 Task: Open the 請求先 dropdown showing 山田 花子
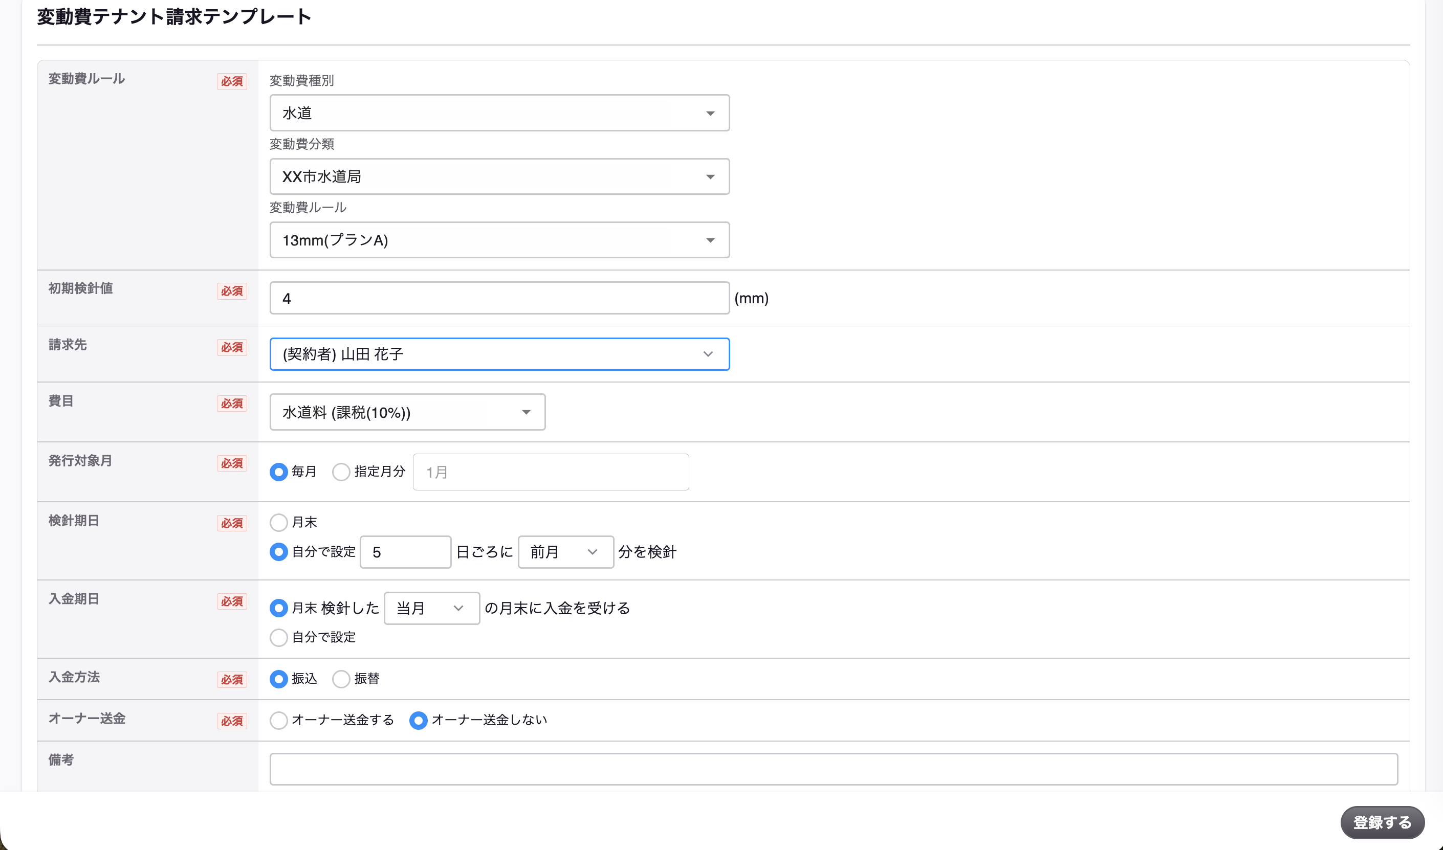(499, 354)
